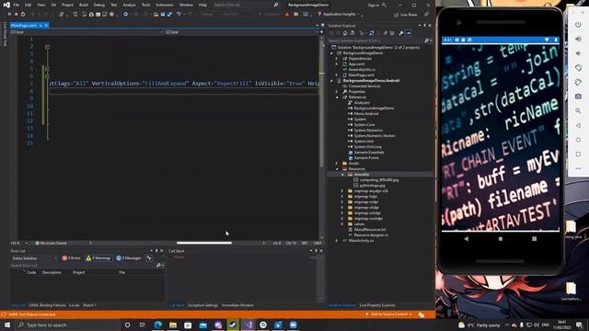This screenshot has height=331, width=589.
Task: Take an emulator screenshot with camera icon
Action: pos(578,97)
